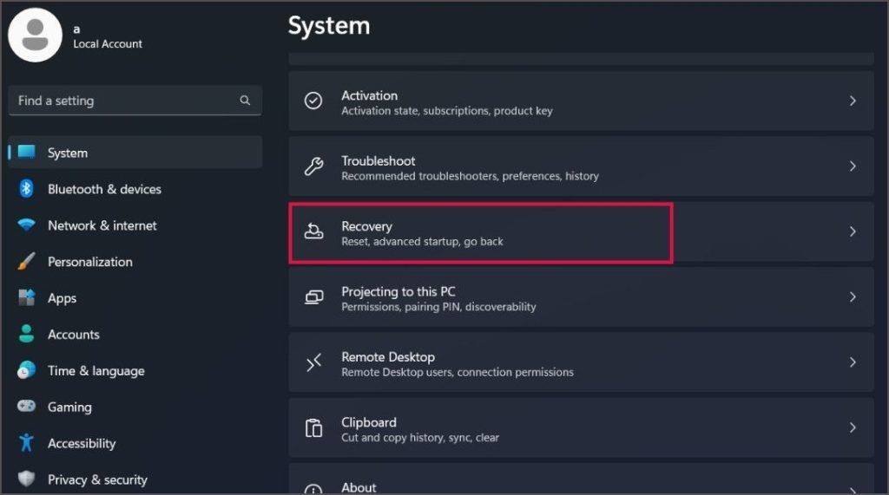Image resolution: width=889 pixels, height=495 pixels.
Task: Open the Accounts settings category
Action: point(135,334)
